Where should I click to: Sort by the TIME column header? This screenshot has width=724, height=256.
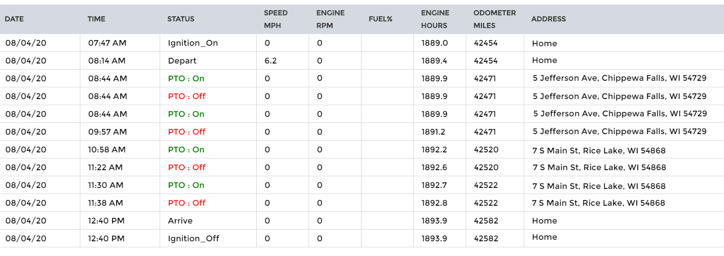pyautogui.click(x=96, y=19)
